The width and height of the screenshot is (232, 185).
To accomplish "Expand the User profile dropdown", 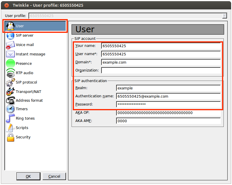I will pos(225,16).
